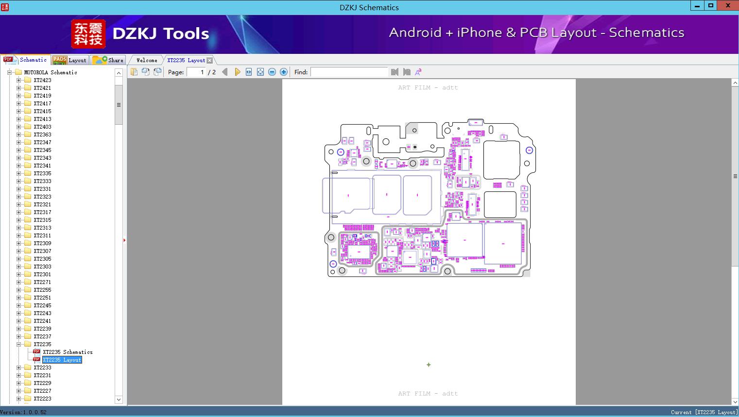Expand the XT2233 folder

(x=18, y=367)
